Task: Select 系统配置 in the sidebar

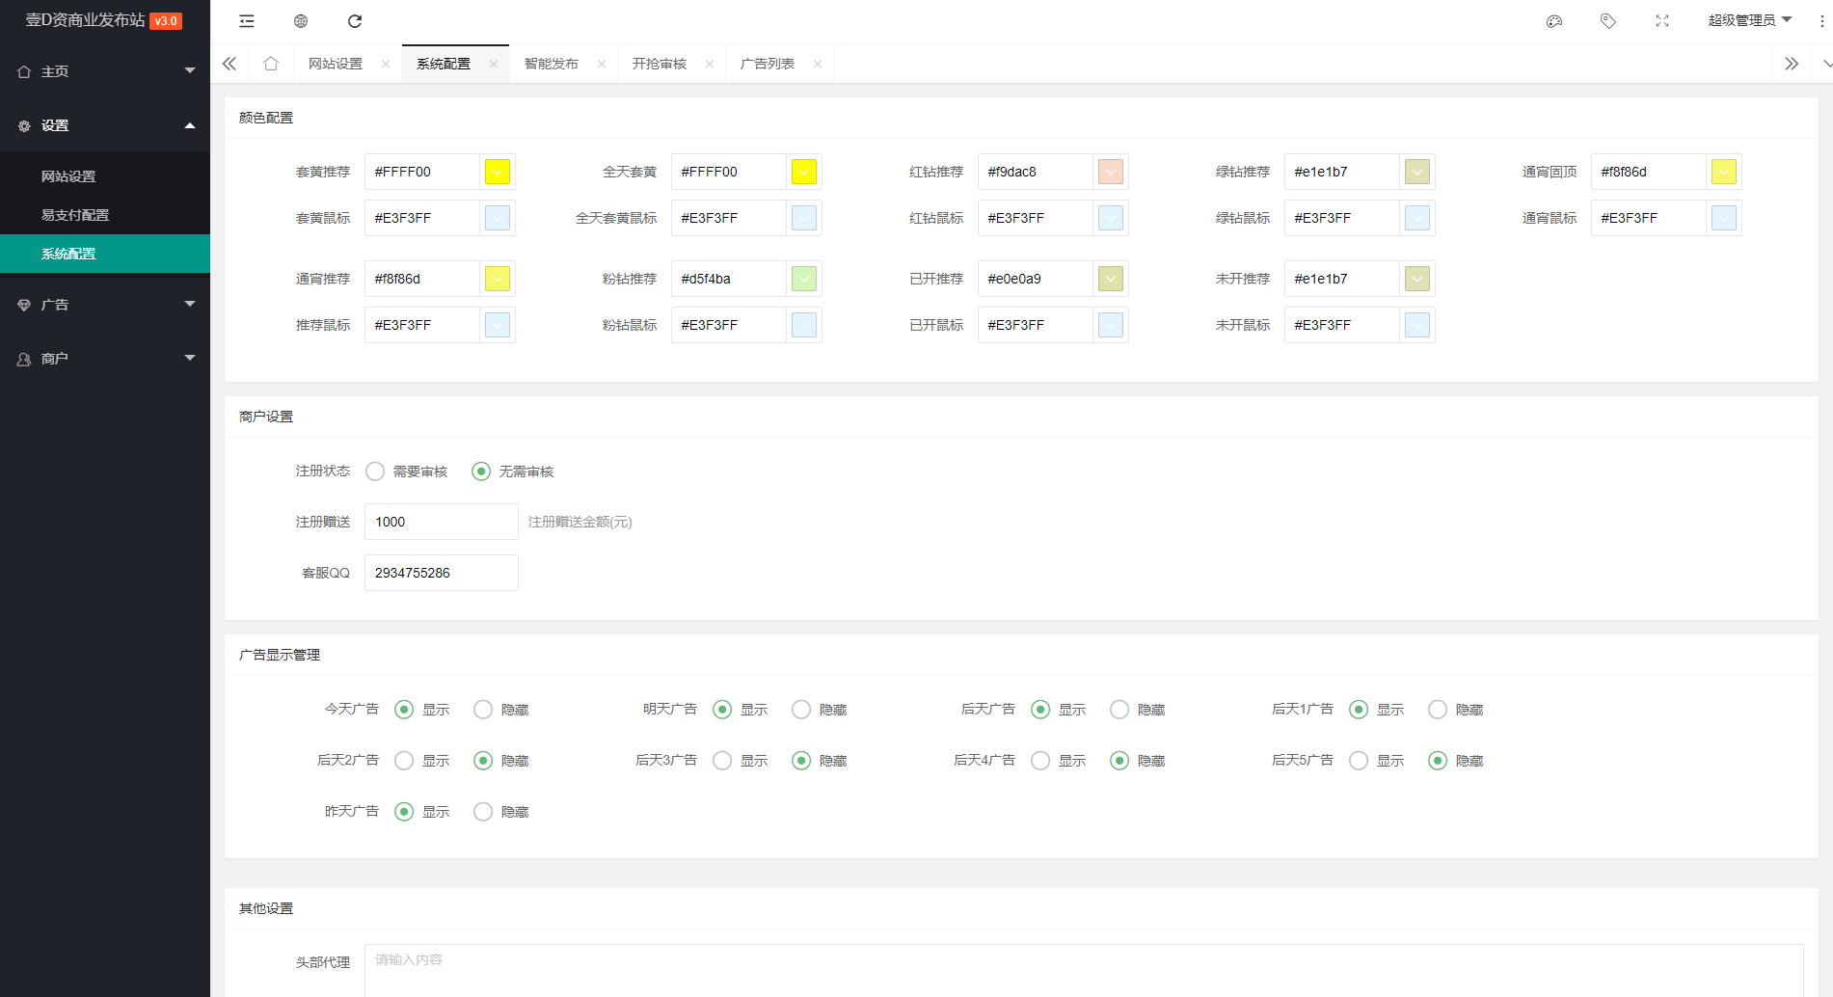Action: point(105,254)
